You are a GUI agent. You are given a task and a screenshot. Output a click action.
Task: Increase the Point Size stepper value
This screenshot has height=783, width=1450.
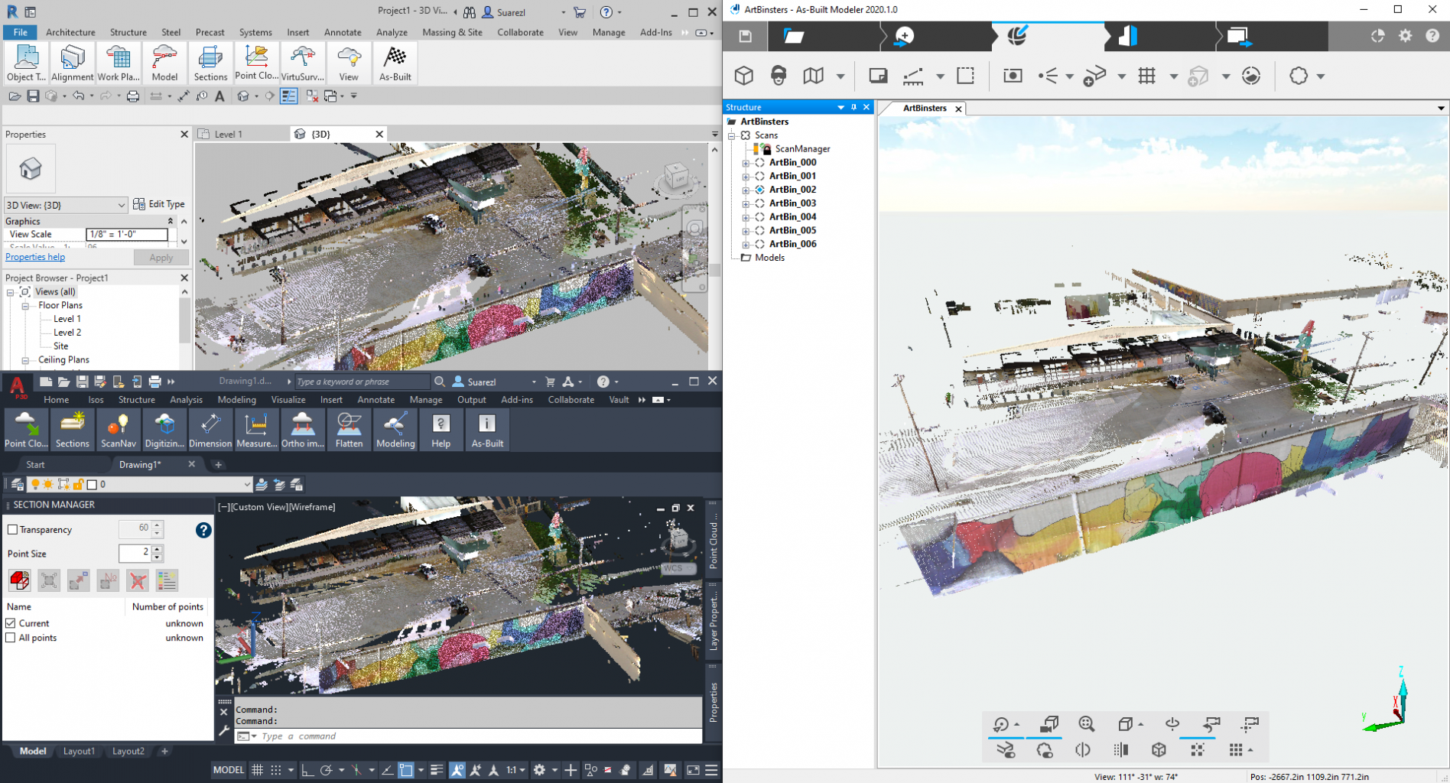[x=157, y=549]
